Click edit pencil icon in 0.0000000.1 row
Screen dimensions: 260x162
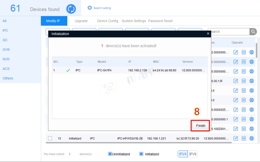tap(236, 119)
